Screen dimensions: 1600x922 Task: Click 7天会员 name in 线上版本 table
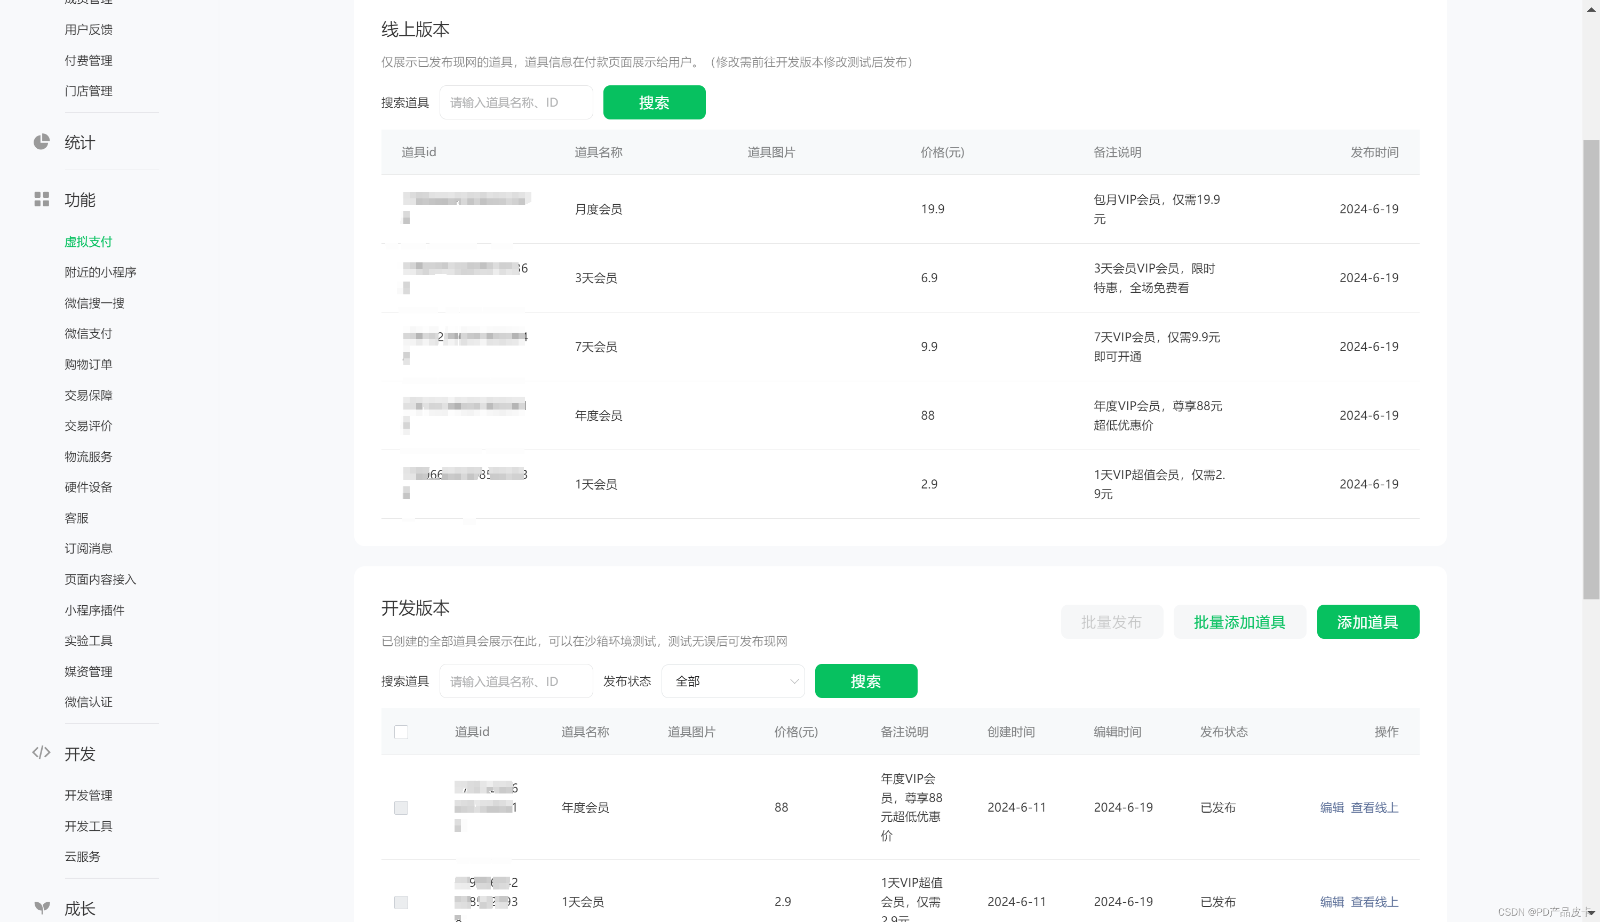[596, 347]
